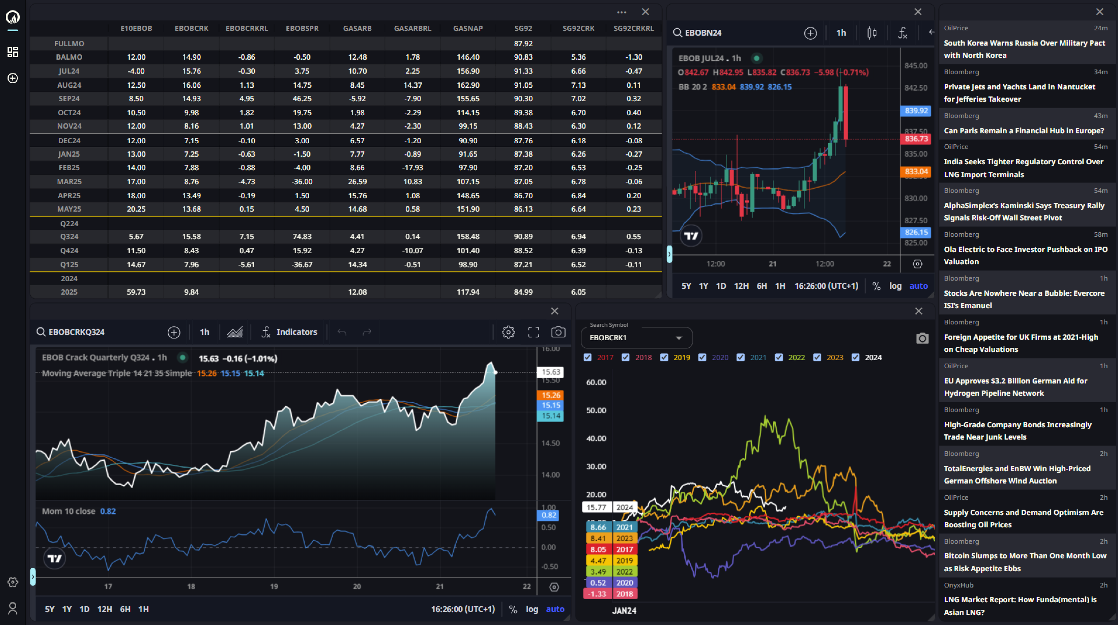This screenshot has height=625, width=1118.
Task: Open chart settings on the EBOBCRKQ324 panel
Action: 508,332
